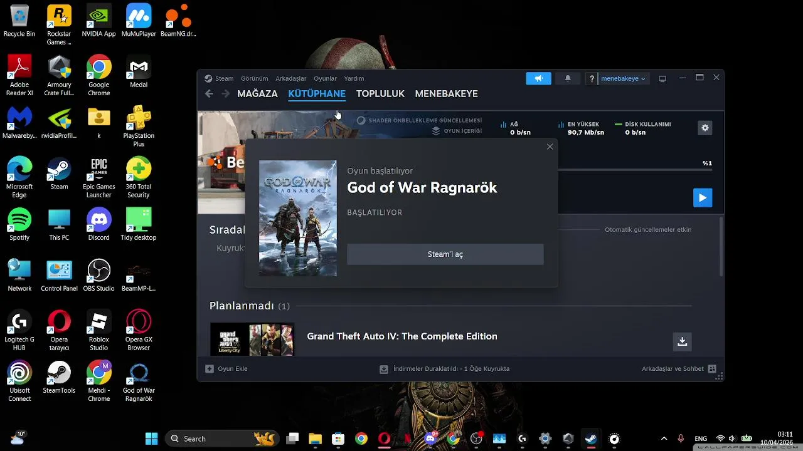Screen dimensions: 803x451
Task: Open Grand Theft Auto IV: The Complete Edition
Action: [402, 336]
